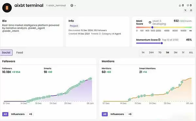
Task: Expand the dropdown arrow next to header badge
Action: 75,6
